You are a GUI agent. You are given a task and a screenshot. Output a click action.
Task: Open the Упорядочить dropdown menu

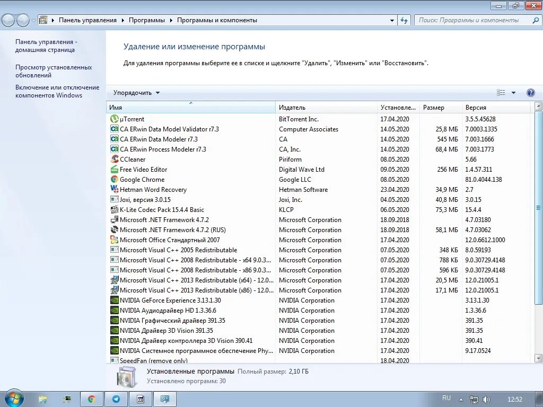(x=136, y=92)
